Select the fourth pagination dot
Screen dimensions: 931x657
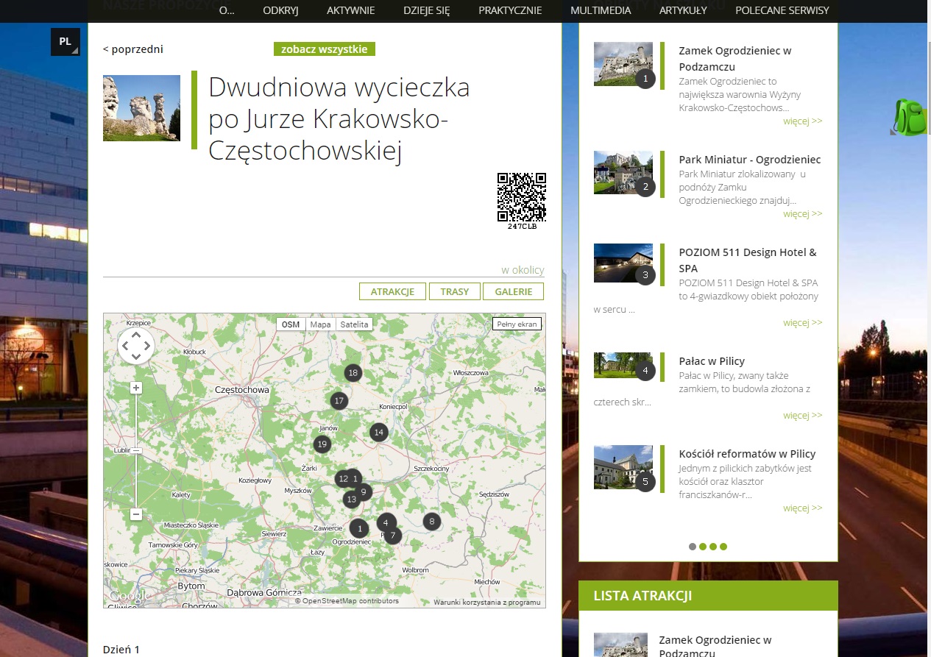(x=723, y=547)
